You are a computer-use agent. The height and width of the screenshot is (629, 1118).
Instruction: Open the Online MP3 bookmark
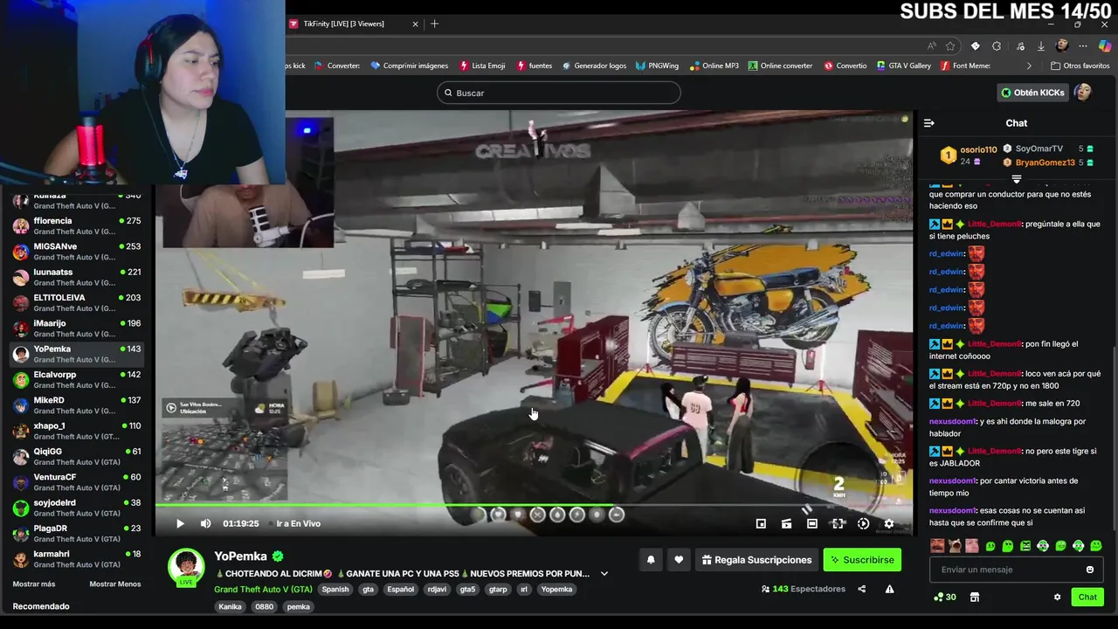(714, 66)
